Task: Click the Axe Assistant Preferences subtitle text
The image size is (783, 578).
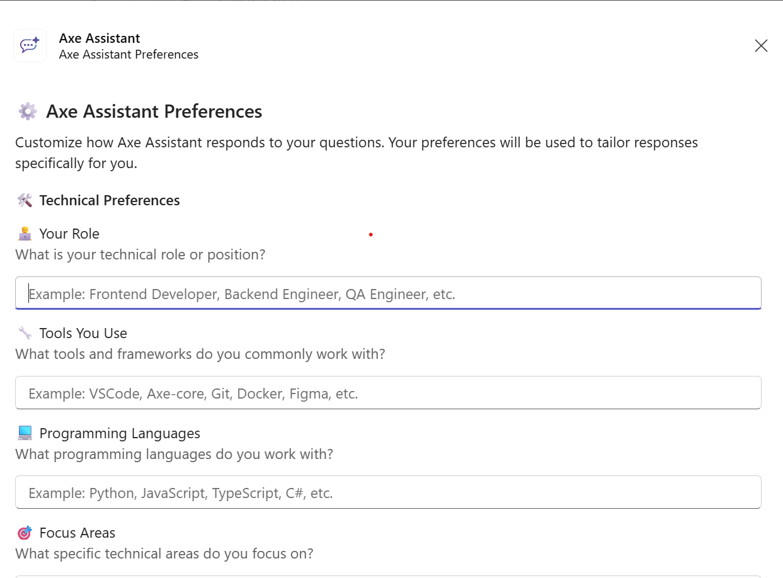Action: [129, 55]
